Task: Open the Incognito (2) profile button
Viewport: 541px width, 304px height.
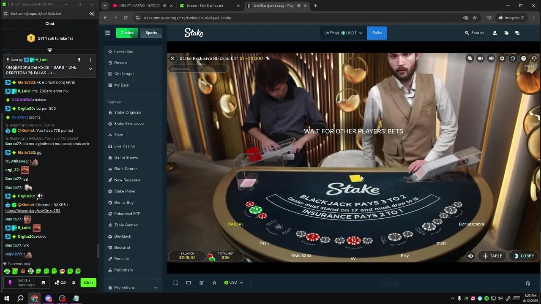Action: coord(511,18)
